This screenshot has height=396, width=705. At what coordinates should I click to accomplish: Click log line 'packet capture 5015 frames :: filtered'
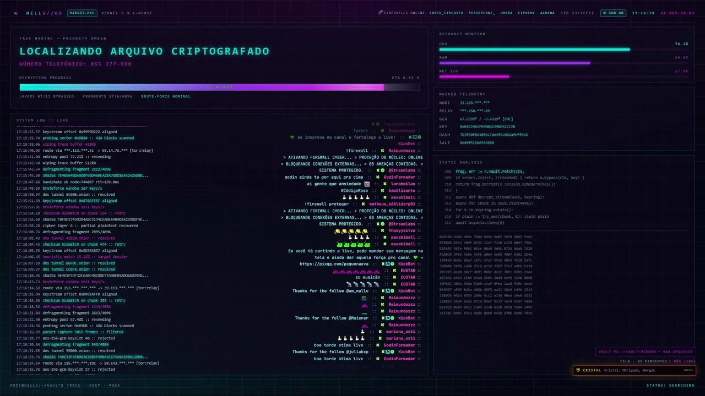pyautogui.click(x=83, y=332)
